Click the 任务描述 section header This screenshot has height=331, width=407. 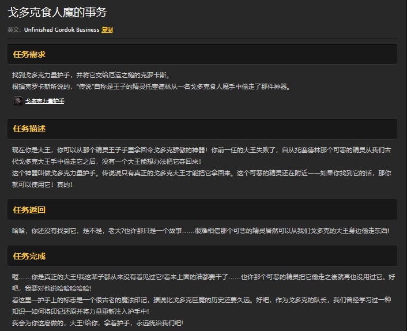(x=202, y=129)
